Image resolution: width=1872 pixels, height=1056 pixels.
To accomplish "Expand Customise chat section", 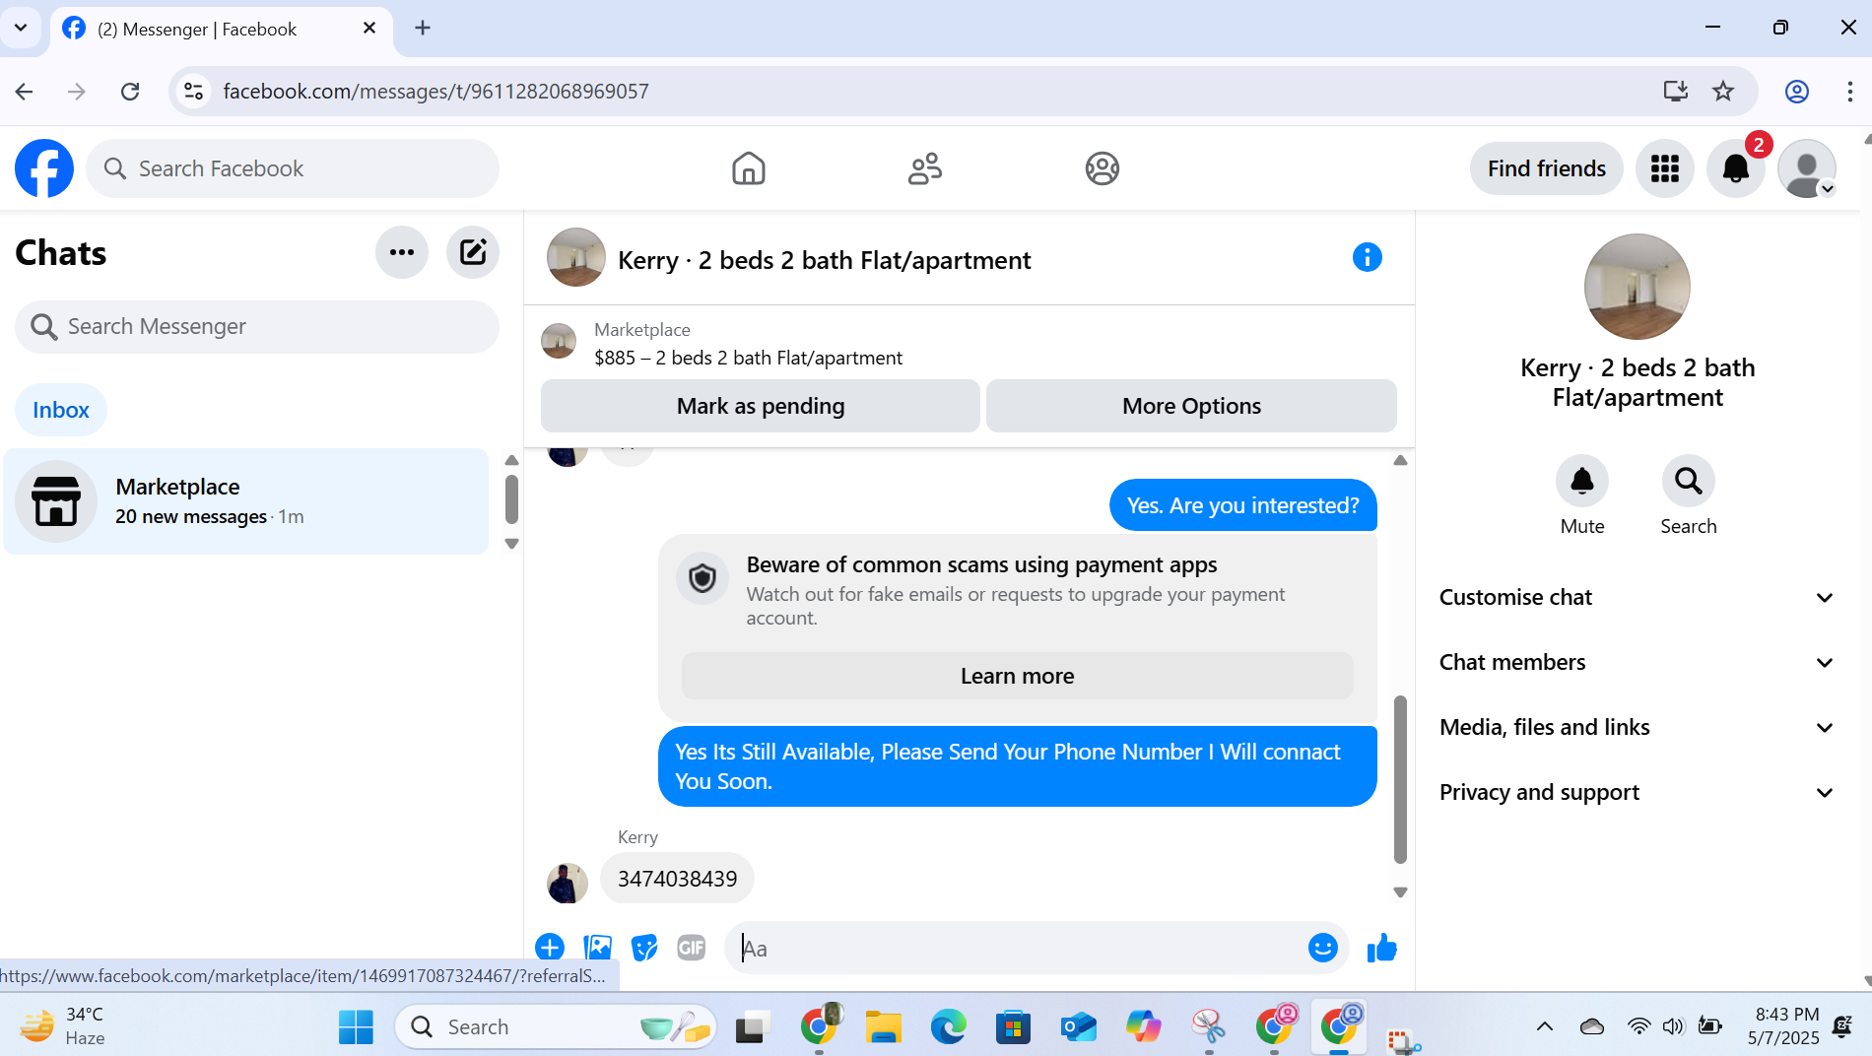I will tap(1638, 597).
